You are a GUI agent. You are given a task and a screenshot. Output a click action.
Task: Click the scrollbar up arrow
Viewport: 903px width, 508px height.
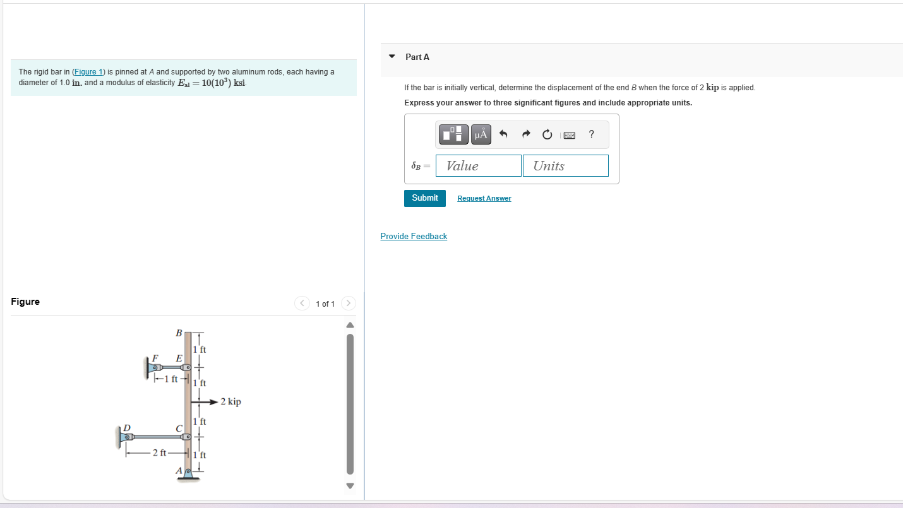pyautogui.click(x=349, y=324)
